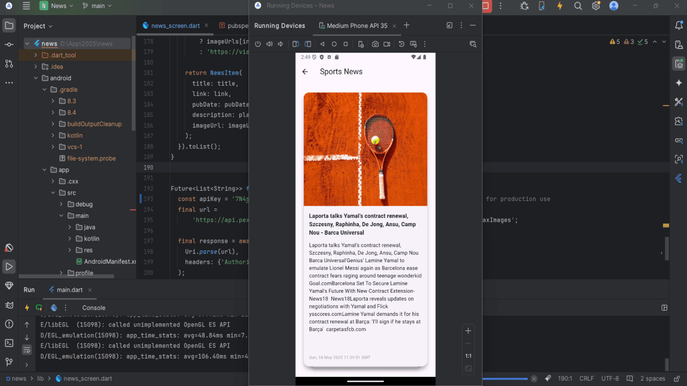687x386 pixels.
Task: Open Notifications bell in right sidebar
Action: (679, 26)
